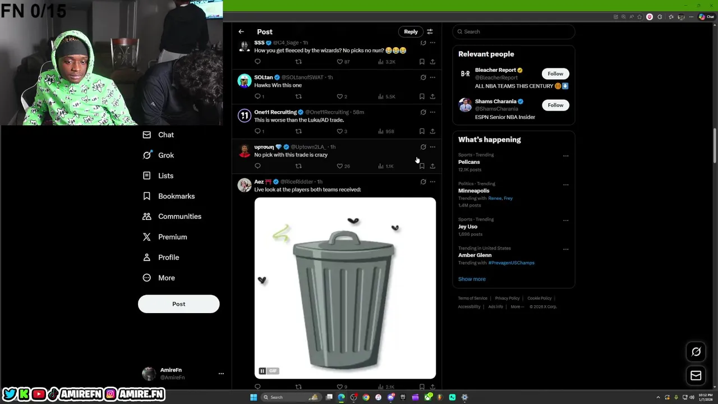Open #PrevagenUSChamps hashtag link

[511, 263]
